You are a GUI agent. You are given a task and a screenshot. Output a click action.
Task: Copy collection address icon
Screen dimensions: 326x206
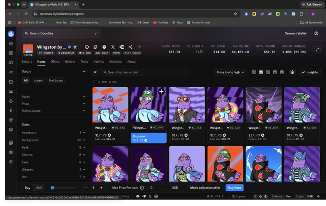click(x=95, y=47)
